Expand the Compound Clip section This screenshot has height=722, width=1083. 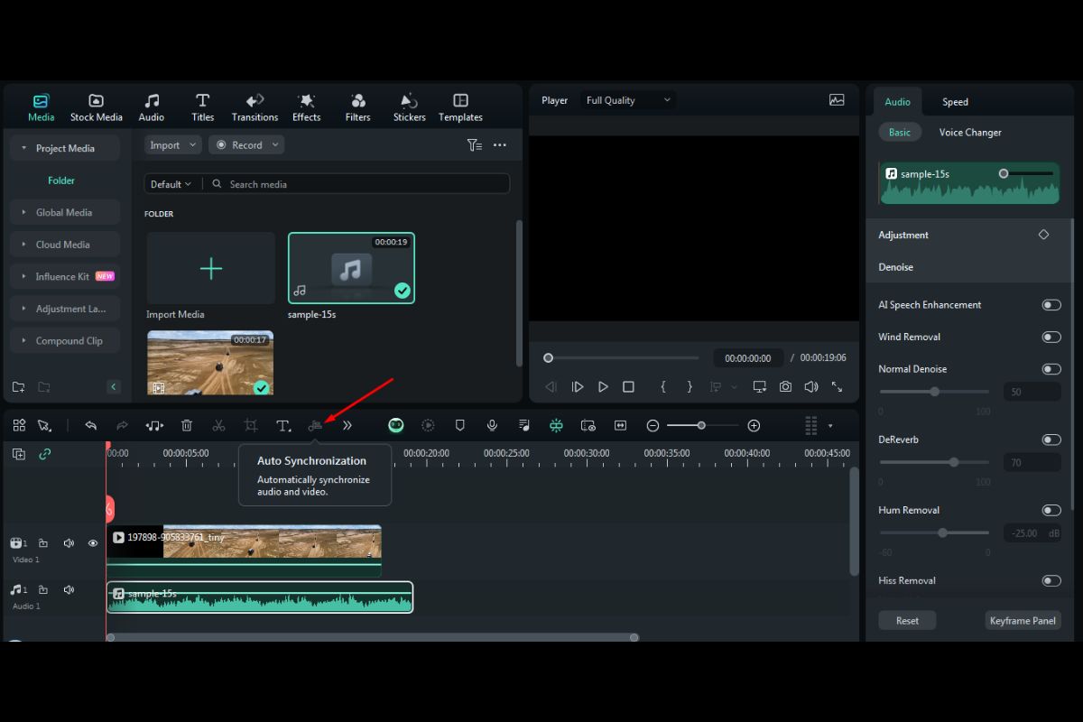23,341
